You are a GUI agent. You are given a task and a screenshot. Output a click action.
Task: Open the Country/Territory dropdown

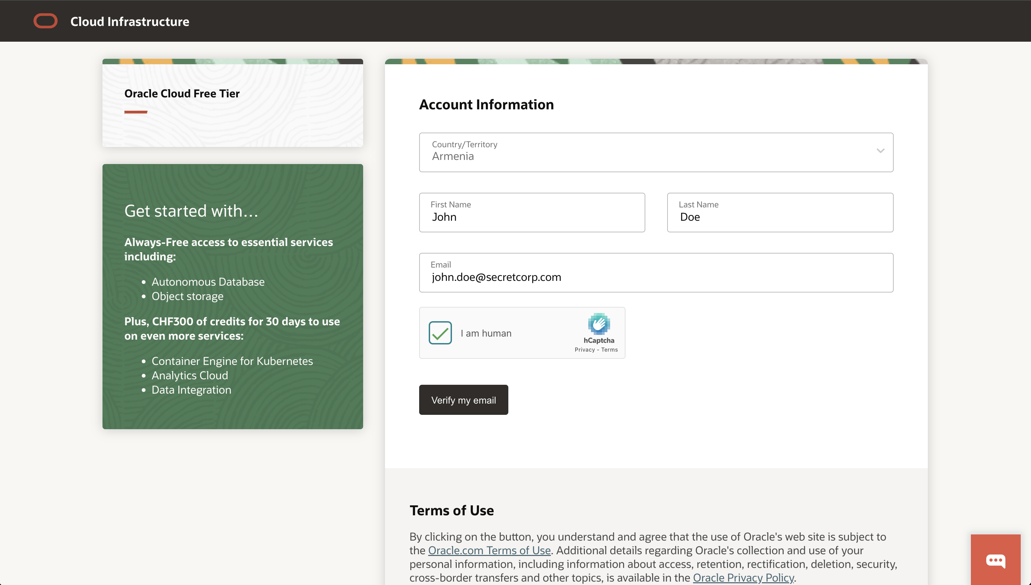(656, 152)
